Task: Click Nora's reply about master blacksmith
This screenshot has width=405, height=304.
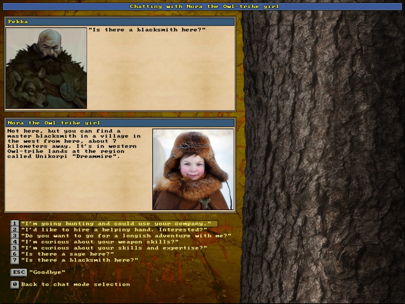Action: 74,144
